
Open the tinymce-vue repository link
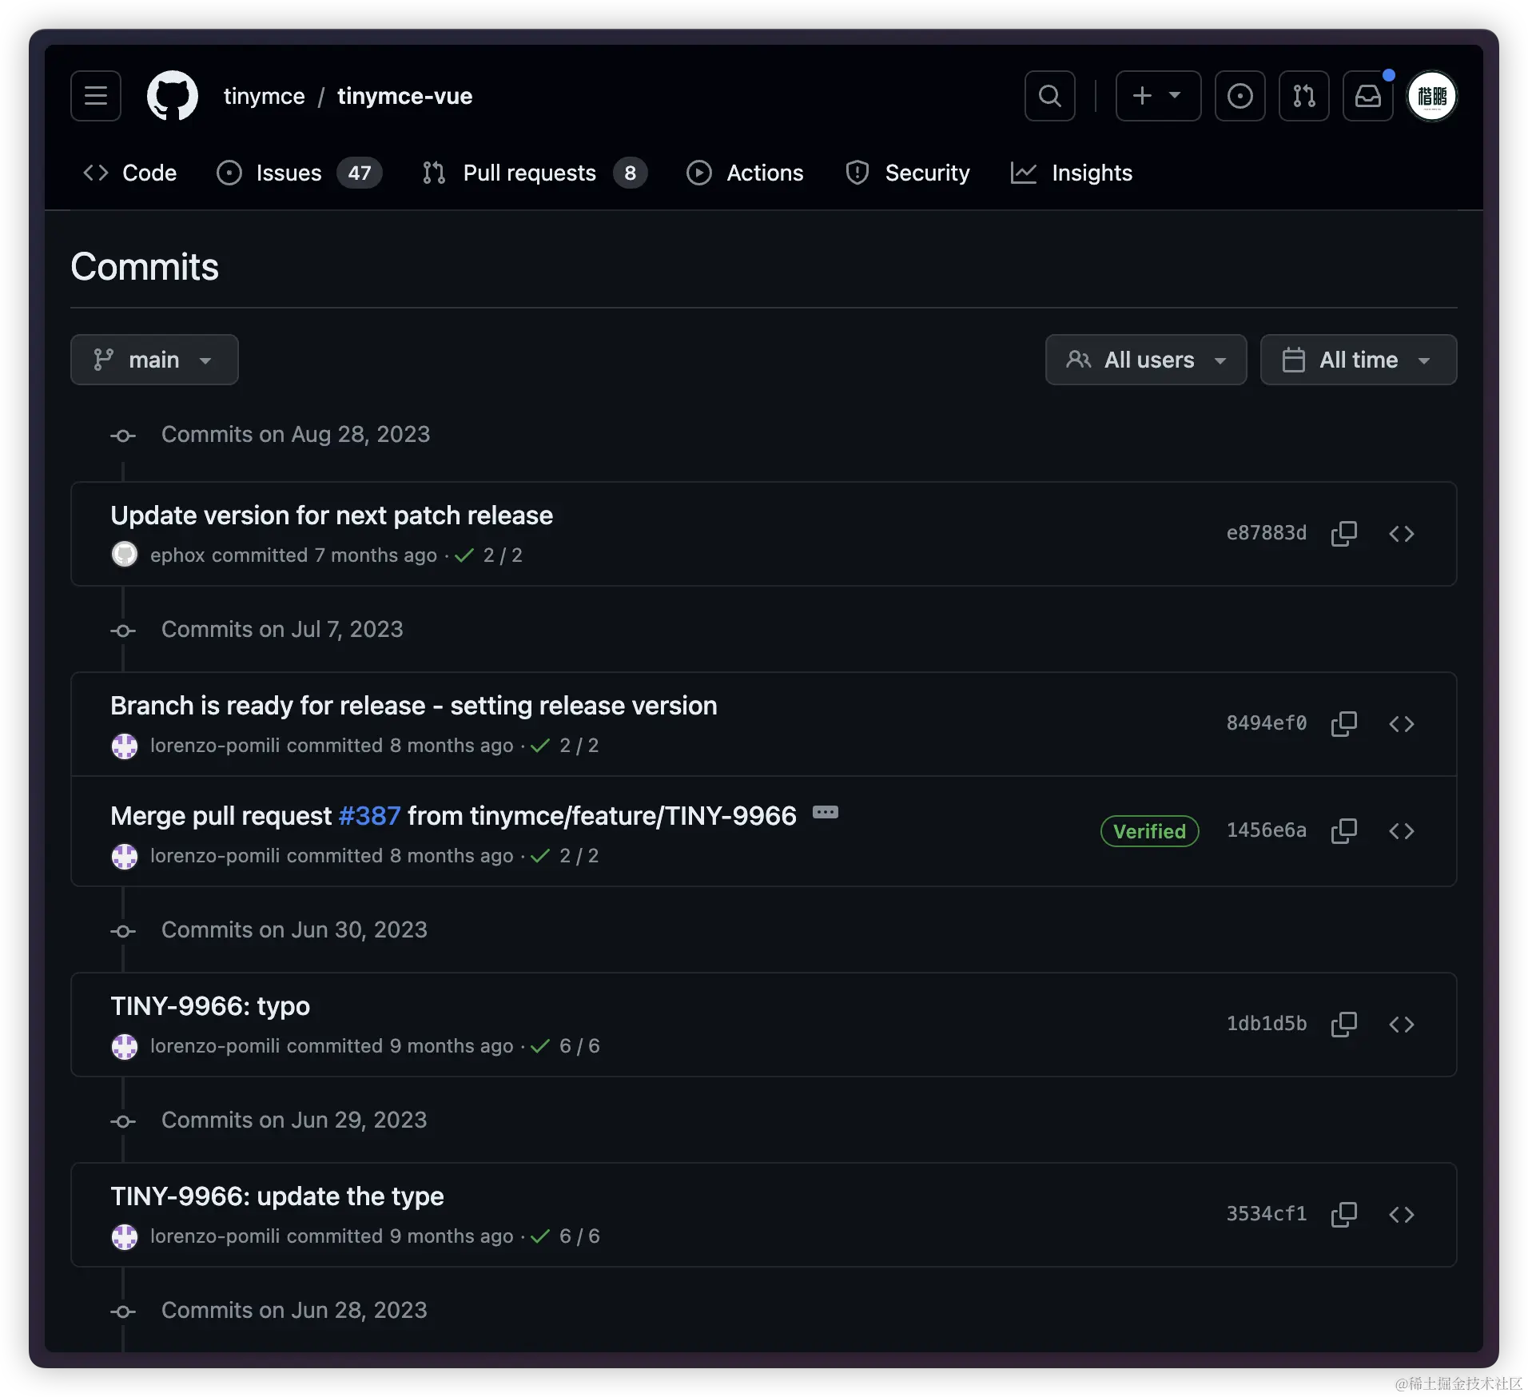[404, 96]
